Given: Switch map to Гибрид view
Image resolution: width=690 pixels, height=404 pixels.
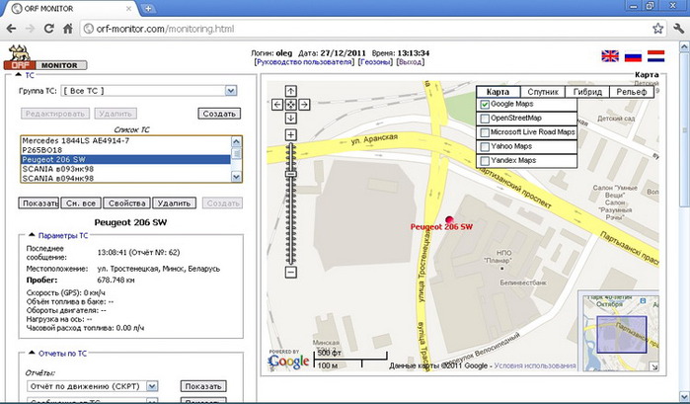Looking at the screenshot, I should (x=587, y=92).
